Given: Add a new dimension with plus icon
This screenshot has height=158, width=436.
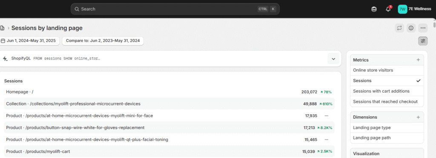Looking at the screenshot, I should tap(418, 117).
